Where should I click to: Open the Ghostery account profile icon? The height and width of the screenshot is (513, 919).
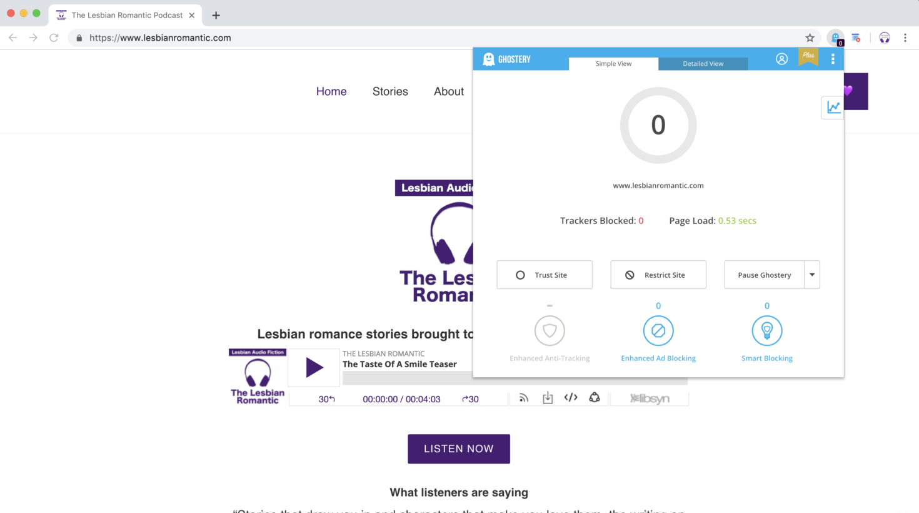(781, 59)
